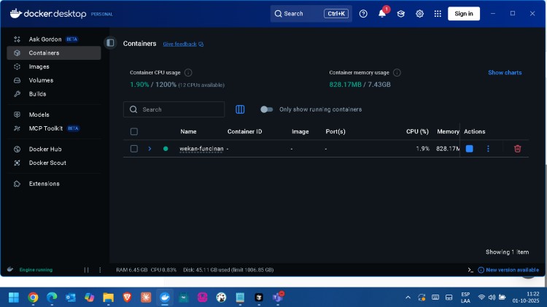Viewport: 547px width, 307px height.
Task: Expand the wekan container row chevron
Action: coord(150,149)
